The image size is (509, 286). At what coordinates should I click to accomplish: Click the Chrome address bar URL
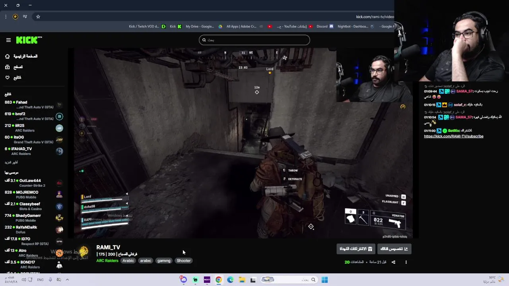coord(375,17)
